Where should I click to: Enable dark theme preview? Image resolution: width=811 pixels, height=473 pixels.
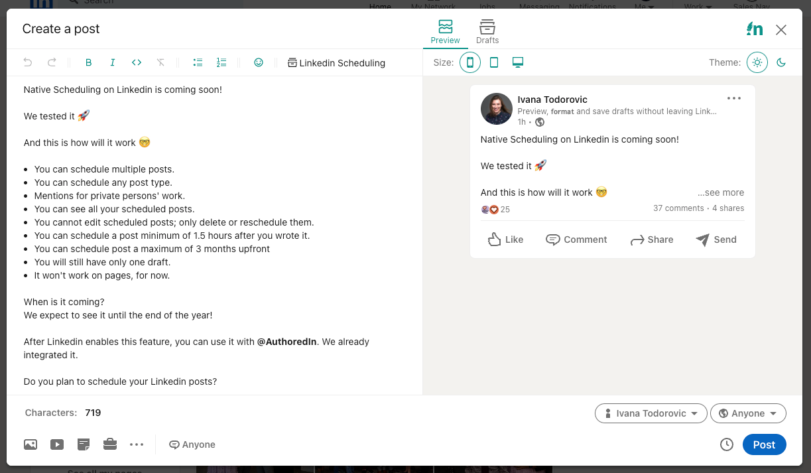pyautogui.click(x=781, y=62)
